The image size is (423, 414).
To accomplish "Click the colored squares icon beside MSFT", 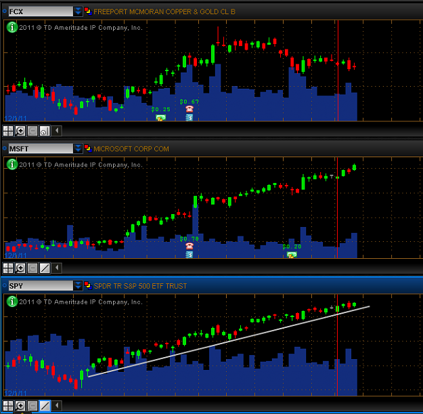I will point(88,148).
